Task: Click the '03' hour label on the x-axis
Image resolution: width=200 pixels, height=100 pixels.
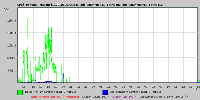Action: pyautogui.click(x=116, y=87)
